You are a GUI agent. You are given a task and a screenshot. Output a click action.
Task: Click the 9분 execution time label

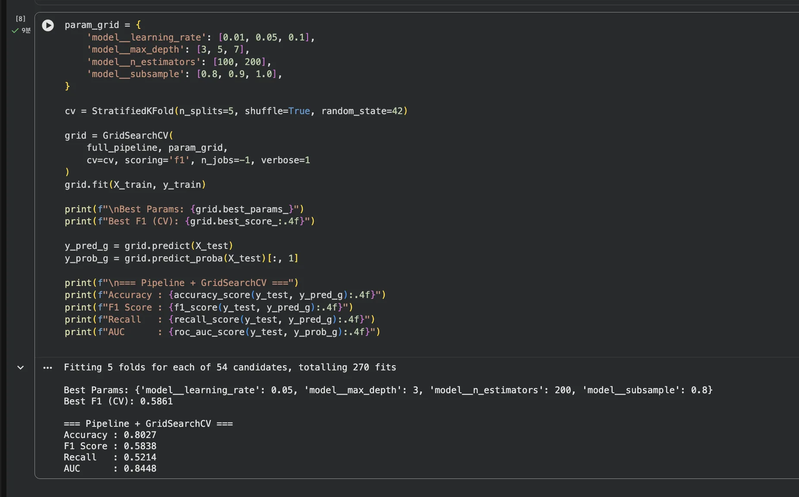coord(26,31)
